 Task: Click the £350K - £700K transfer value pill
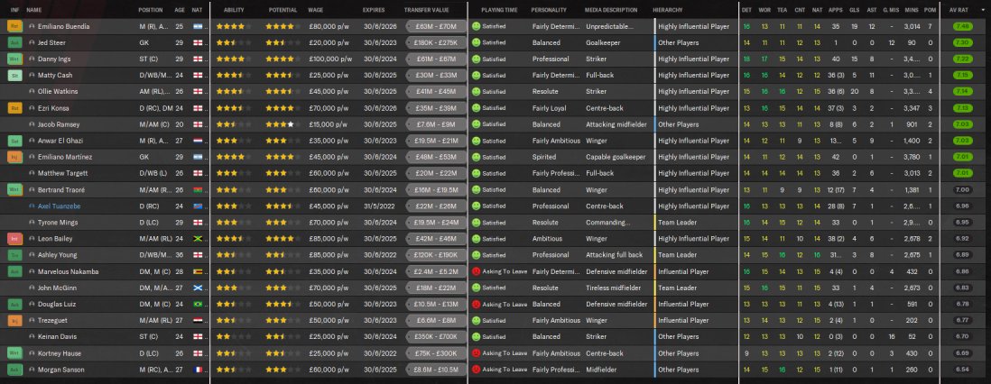point(436,336)
